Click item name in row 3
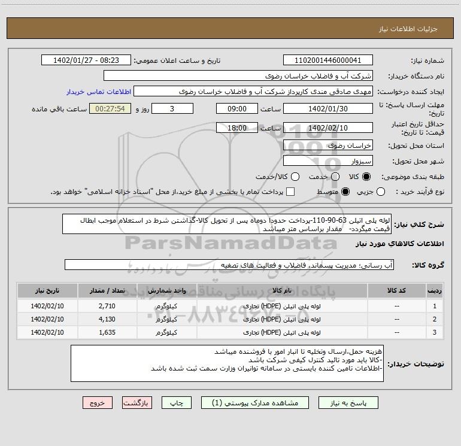 (282, 332)
